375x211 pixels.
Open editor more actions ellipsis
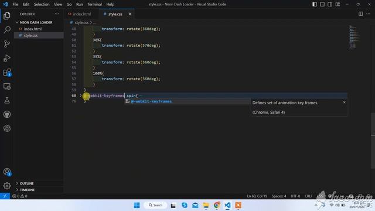(368, 14)
